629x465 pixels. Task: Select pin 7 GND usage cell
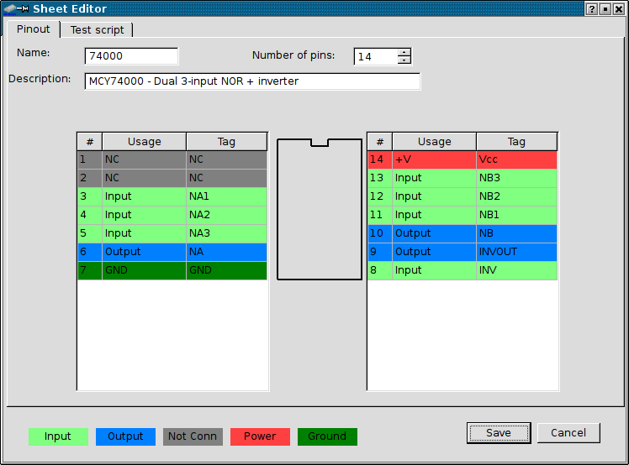tap(144, 270)
